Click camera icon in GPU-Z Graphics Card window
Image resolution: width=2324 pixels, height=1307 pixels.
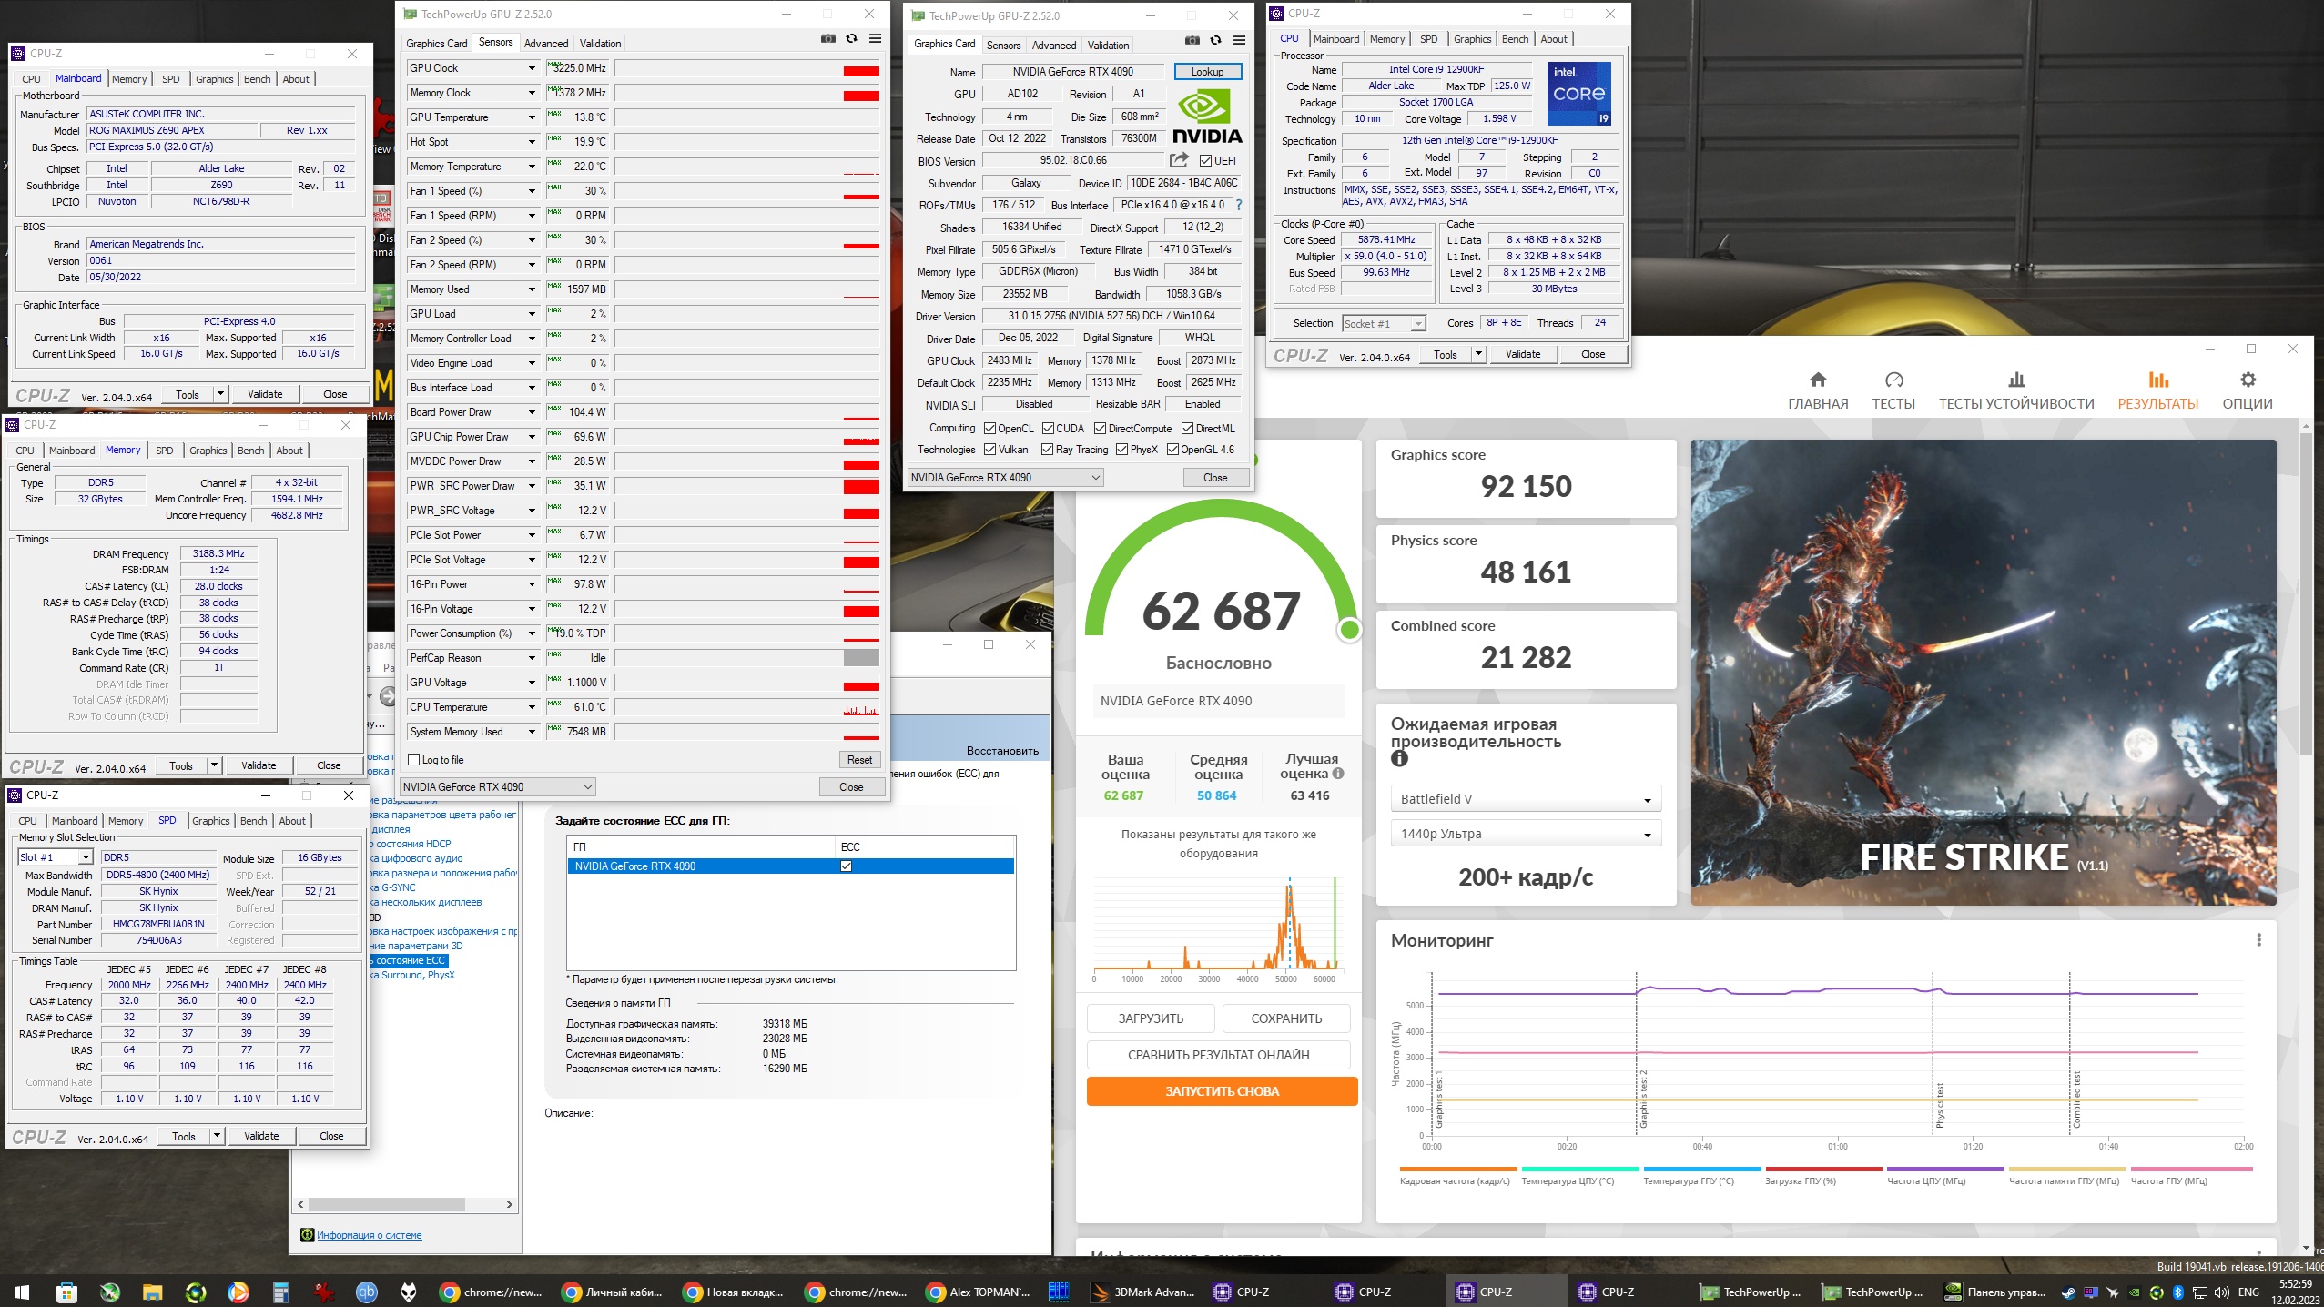pyautogui.click(x=1192, y=41)
